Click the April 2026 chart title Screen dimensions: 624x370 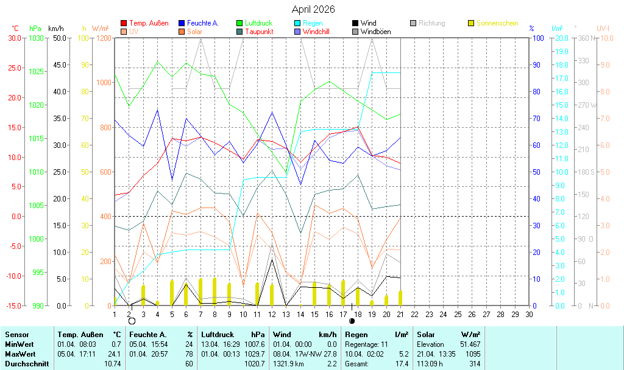313,9
